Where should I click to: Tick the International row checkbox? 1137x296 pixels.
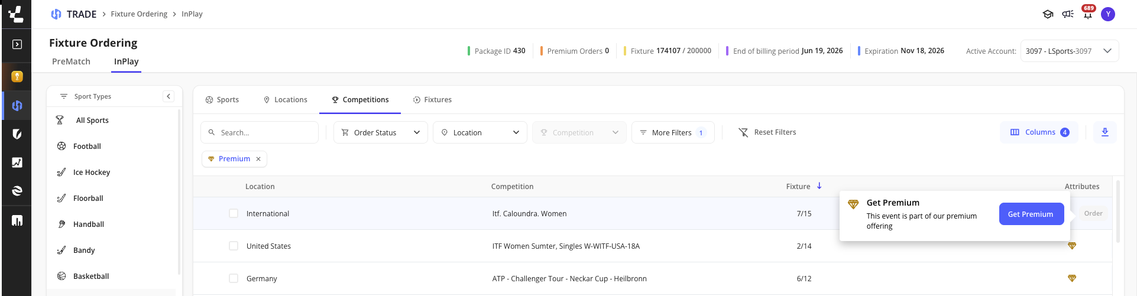coord(234,213)
